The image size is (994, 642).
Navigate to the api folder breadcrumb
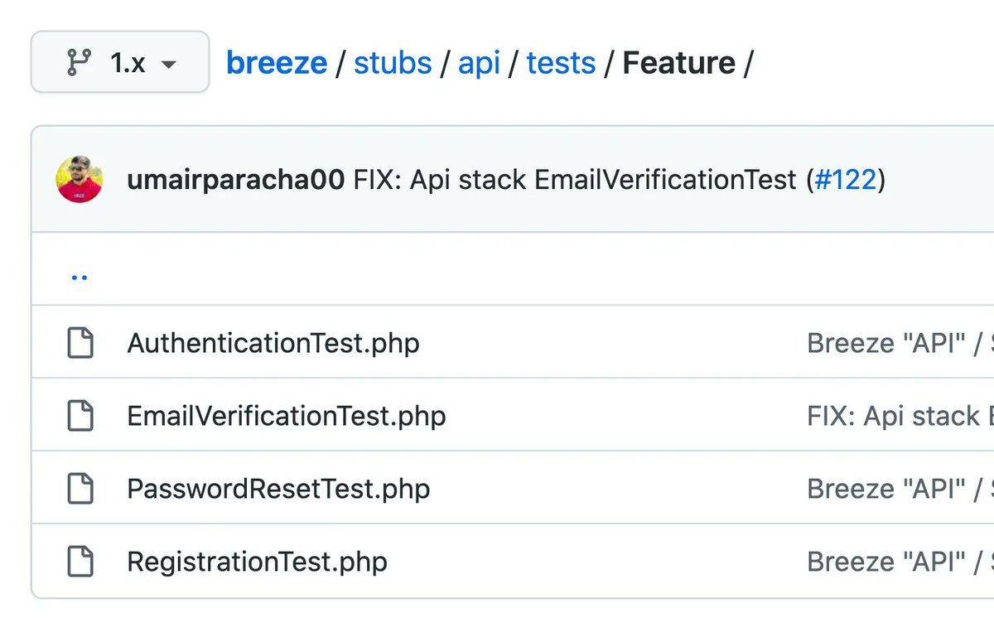[479, 63]
